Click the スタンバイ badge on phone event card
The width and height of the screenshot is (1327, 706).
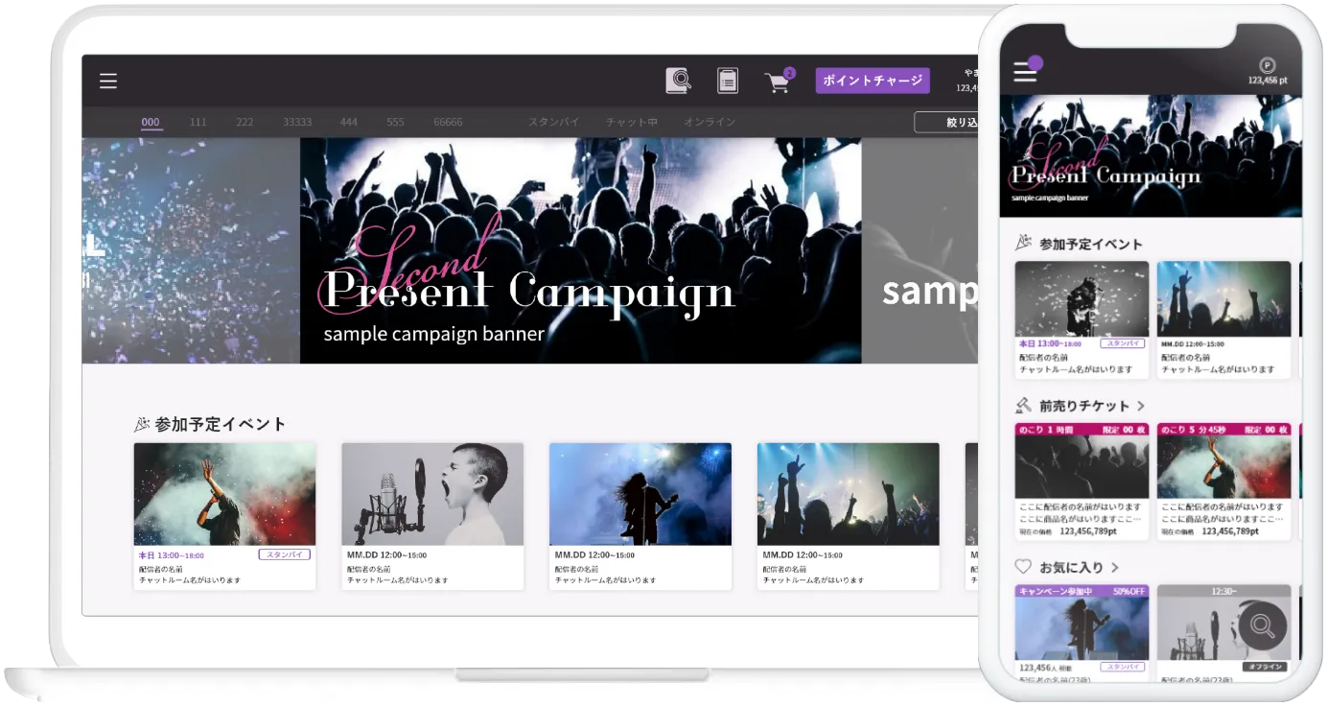tap(1124, 342)
